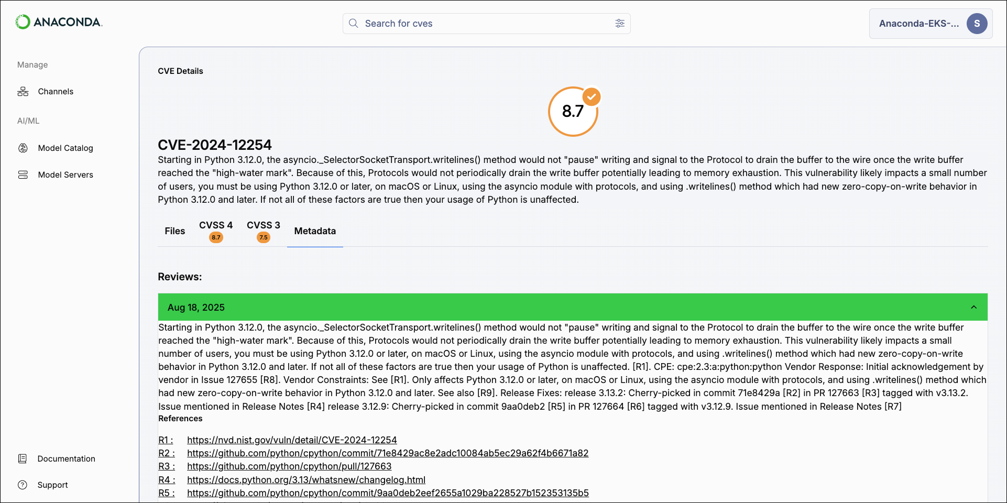Click the CVSS 4 score badge 8.7
Image resolution: width=1007 pixels, height=503 pixels.
(x=216, y=238)
